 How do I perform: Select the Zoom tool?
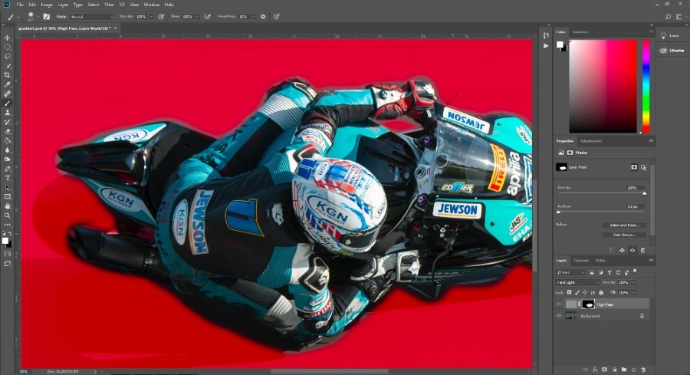click(x=7, y=215)
